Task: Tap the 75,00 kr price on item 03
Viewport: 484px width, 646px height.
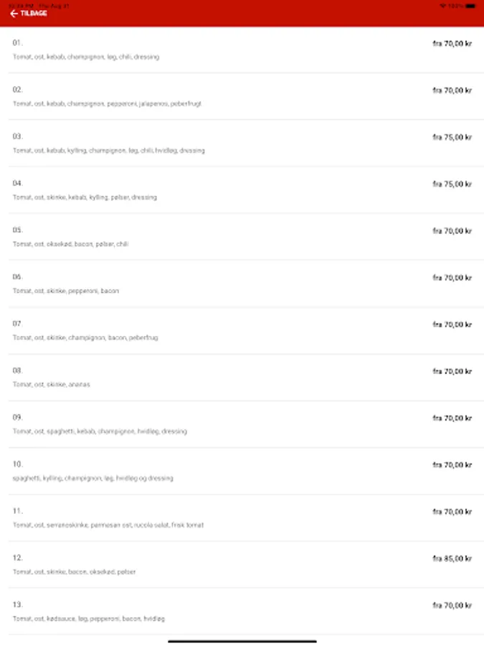Action: click(x=452, y=136)
